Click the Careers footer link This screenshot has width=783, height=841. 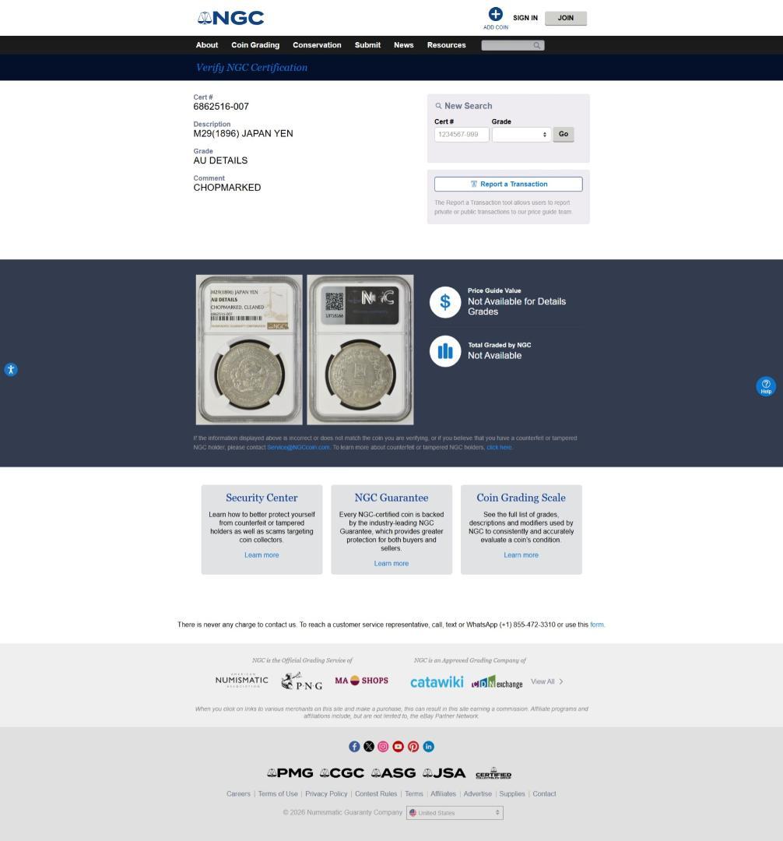click(x=238, y=793)
